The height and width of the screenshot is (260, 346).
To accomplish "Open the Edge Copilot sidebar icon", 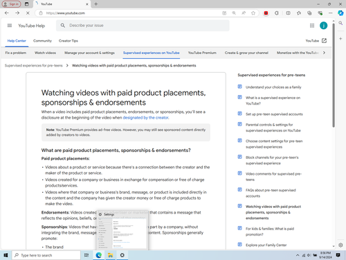I will pos(340,13).
